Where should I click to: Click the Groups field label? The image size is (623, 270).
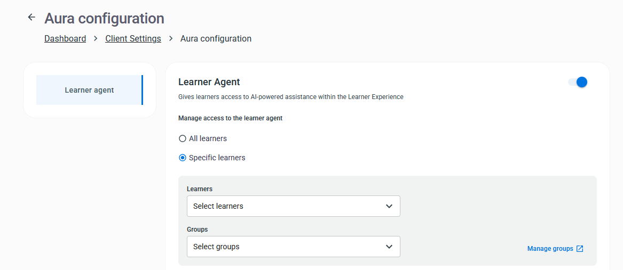click(x=197, y=229)
